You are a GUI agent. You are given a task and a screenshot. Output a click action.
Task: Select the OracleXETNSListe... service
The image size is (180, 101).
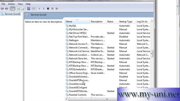pyautogui.click(x=79, y=91)
